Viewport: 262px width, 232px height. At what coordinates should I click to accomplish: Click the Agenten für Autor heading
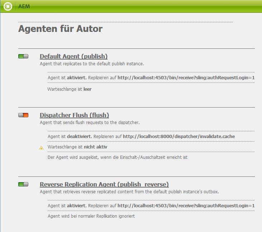(x=60, y=29)
